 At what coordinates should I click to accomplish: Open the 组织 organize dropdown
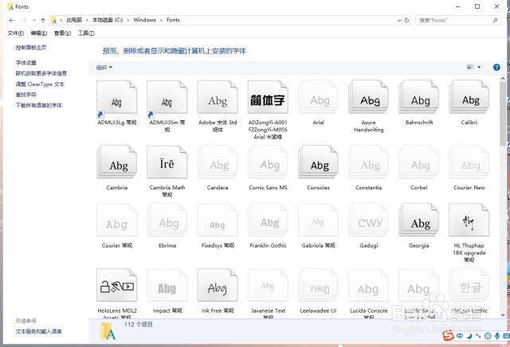[104, 68]
